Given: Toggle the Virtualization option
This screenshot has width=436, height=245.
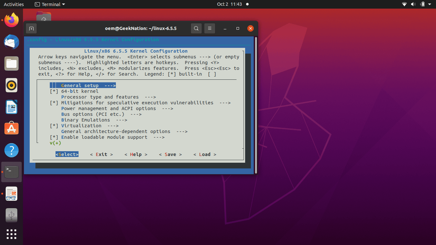Looking at the screenshot, I should (84, 126).
